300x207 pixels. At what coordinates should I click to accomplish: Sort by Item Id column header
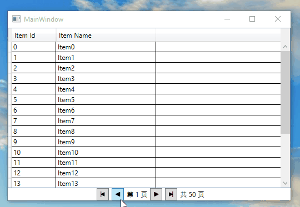tap(34, 36)
